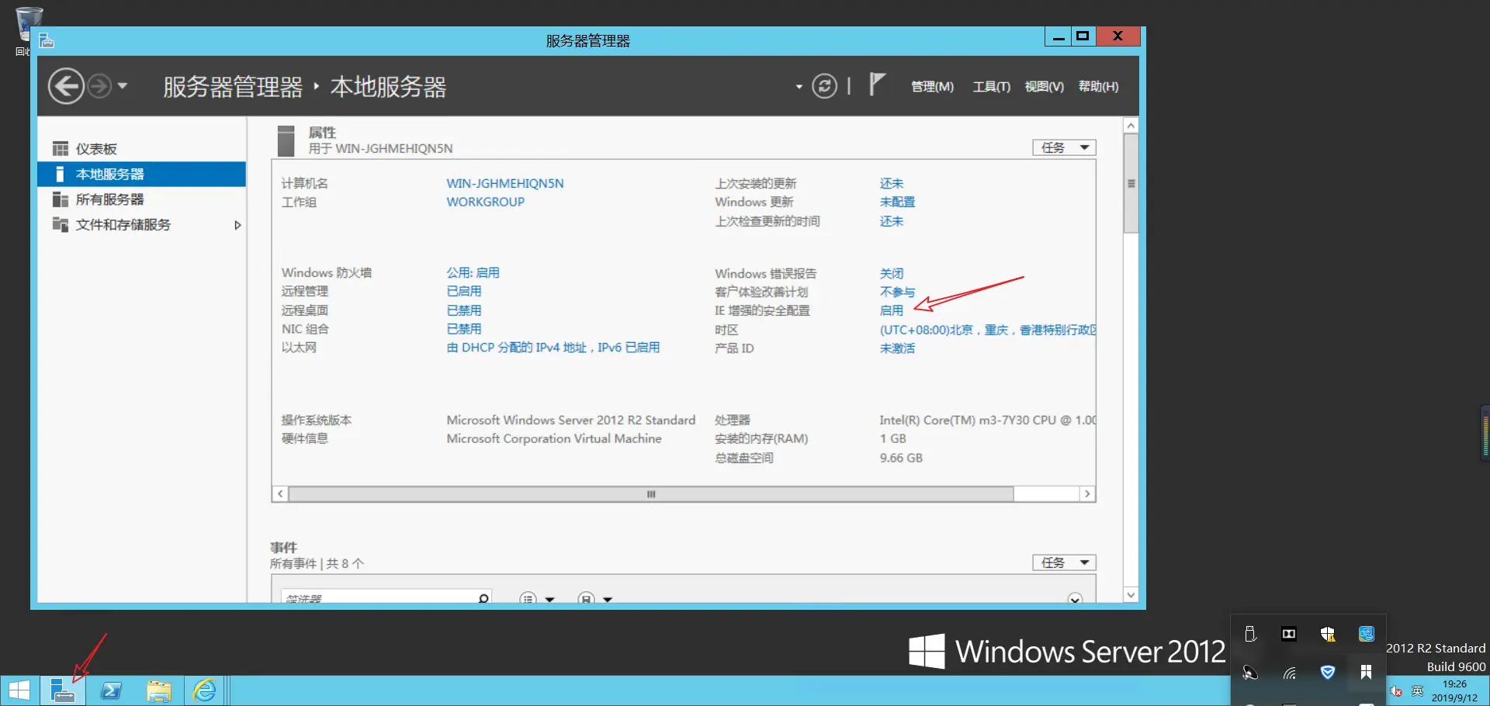
Task: Switch the input language indicator 英
Action: (1417, 691)
